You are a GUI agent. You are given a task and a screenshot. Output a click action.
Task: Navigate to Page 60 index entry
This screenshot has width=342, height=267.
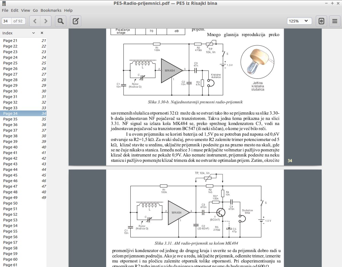click(23, 259)
